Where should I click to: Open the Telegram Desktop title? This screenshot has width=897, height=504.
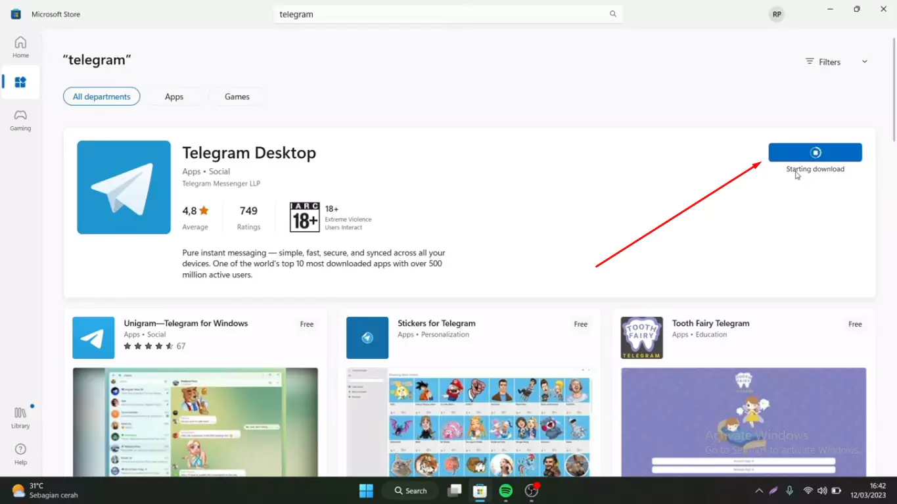[x=249, y=152]
